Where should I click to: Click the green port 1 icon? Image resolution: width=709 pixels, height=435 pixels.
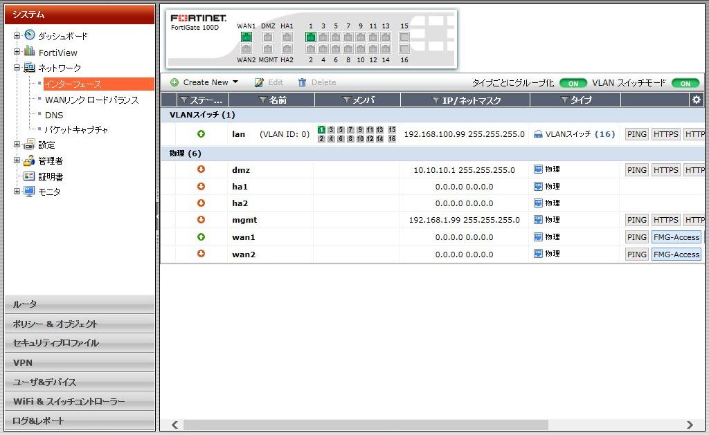point(311,37)
